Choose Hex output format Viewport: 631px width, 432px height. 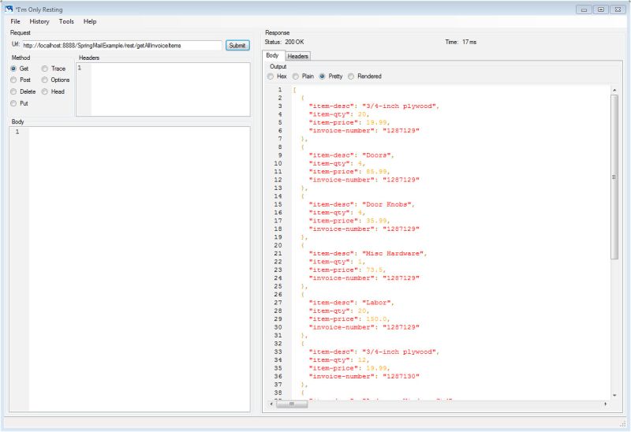[278, 76]
